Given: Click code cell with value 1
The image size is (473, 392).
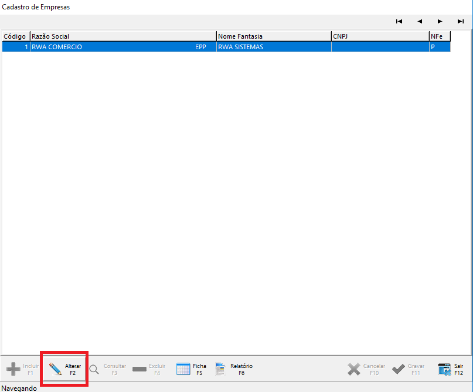Looking at the screenshot, I should pyautogui.click(x=16, y=47).
